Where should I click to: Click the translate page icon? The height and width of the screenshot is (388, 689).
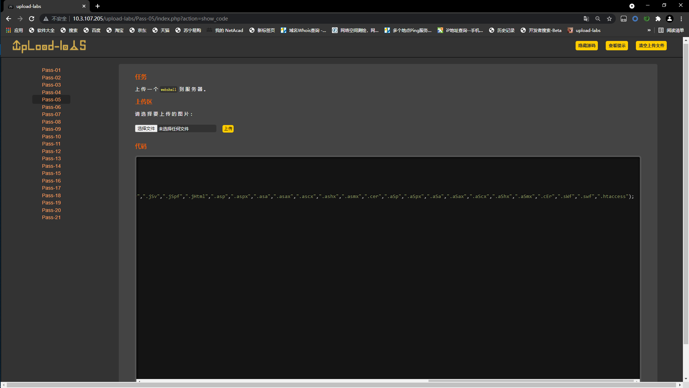coord(586,19)
